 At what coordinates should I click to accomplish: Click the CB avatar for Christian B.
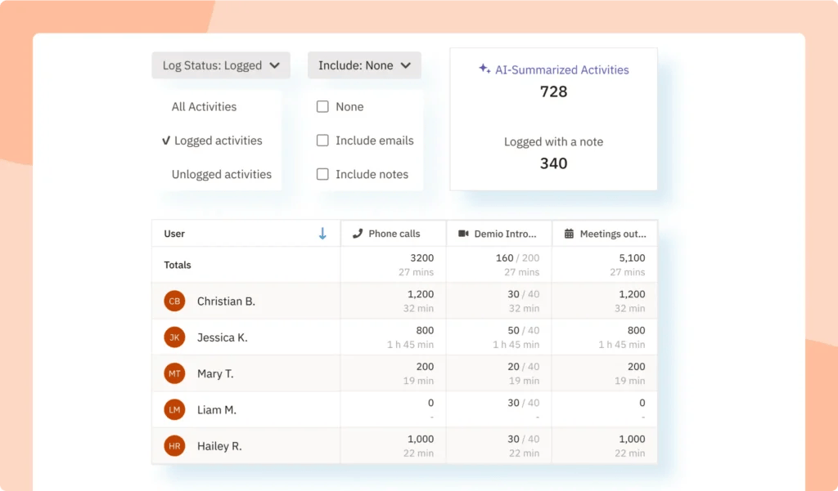click(174, 301)
